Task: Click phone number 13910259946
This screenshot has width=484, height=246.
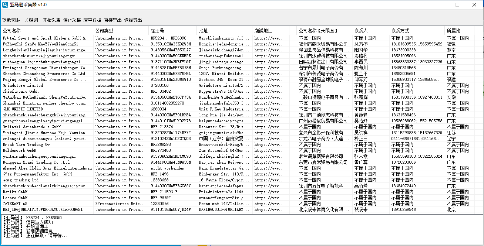Action: pyautogui.click(x=403, y=209)
